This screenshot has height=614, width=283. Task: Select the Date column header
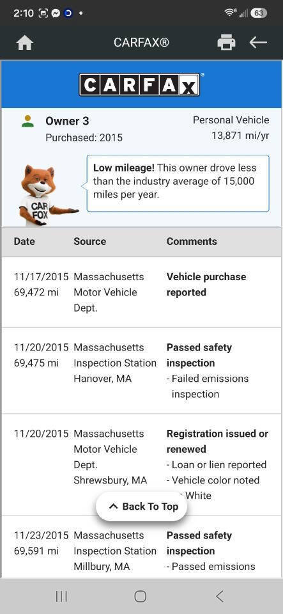[24, 241]
